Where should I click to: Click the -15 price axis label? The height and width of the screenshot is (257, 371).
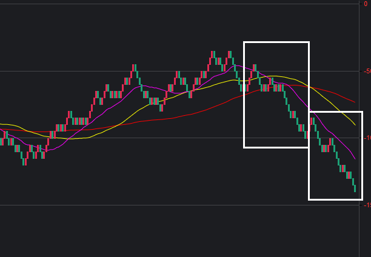[367, 205]
